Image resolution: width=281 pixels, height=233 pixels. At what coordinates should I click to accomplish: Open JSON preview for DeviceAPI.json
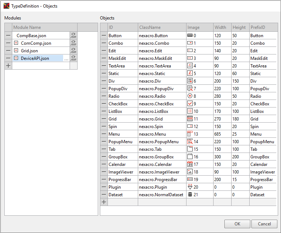[x=73, y=58]
